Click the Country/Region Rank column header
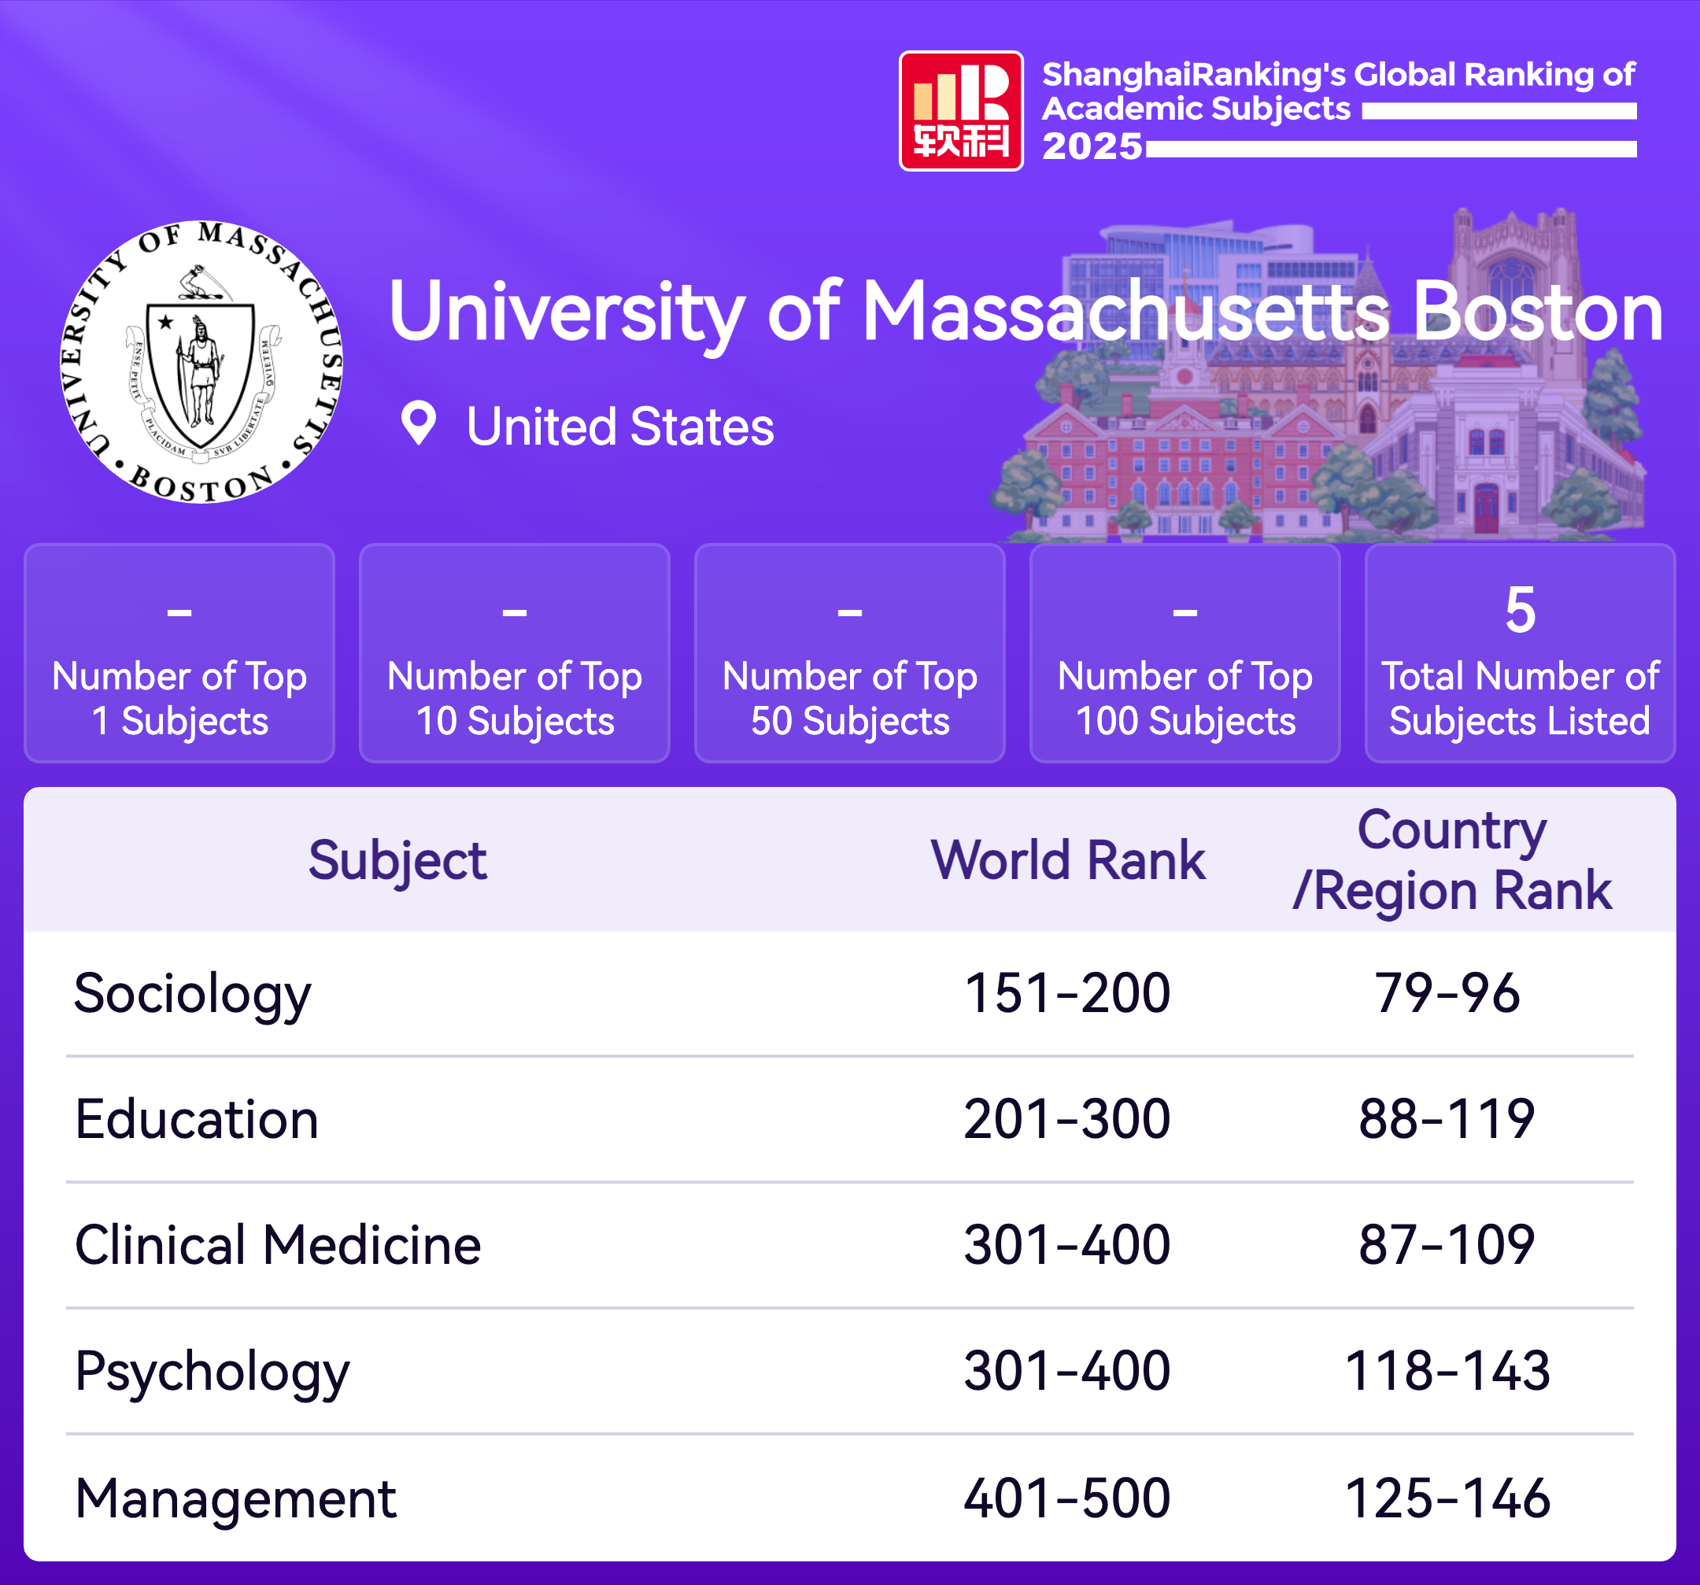 click(x=1451, y=860)
